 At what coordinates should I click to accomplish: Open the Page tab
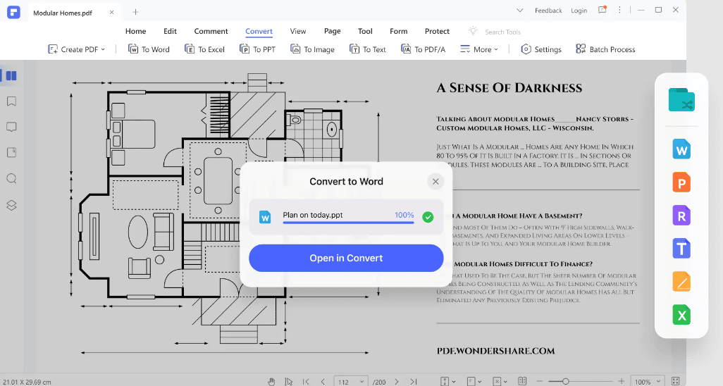tap(332, 31)
